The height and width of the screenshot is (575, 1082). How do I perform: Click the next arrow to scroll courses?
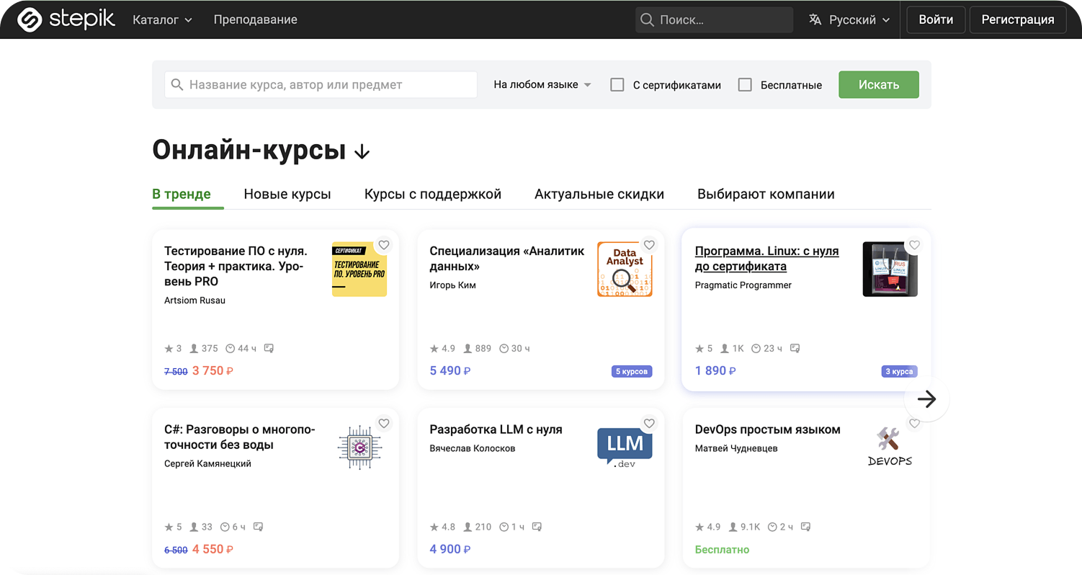pos(926,399)
